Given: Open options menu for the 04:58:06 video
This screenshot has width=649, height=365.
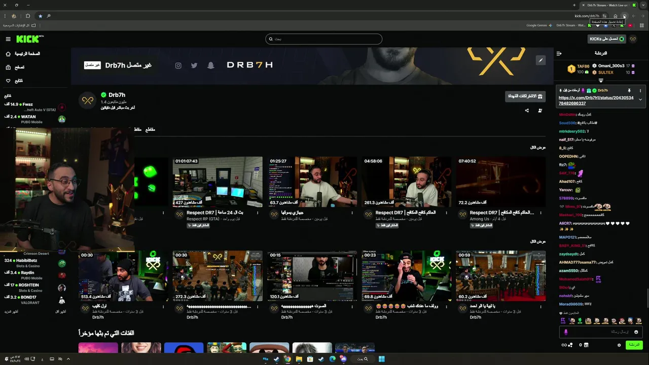Looking at the screenshot, I should (446, 213).
